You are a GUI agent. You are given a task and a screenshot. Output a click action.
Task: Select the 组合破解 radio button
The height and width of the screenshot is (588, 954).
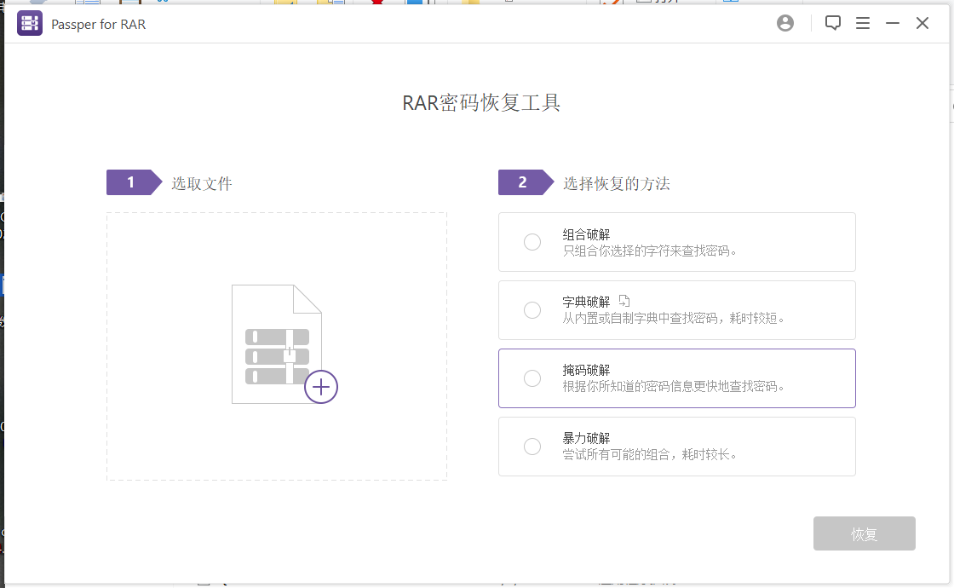[x=532, y=242]
